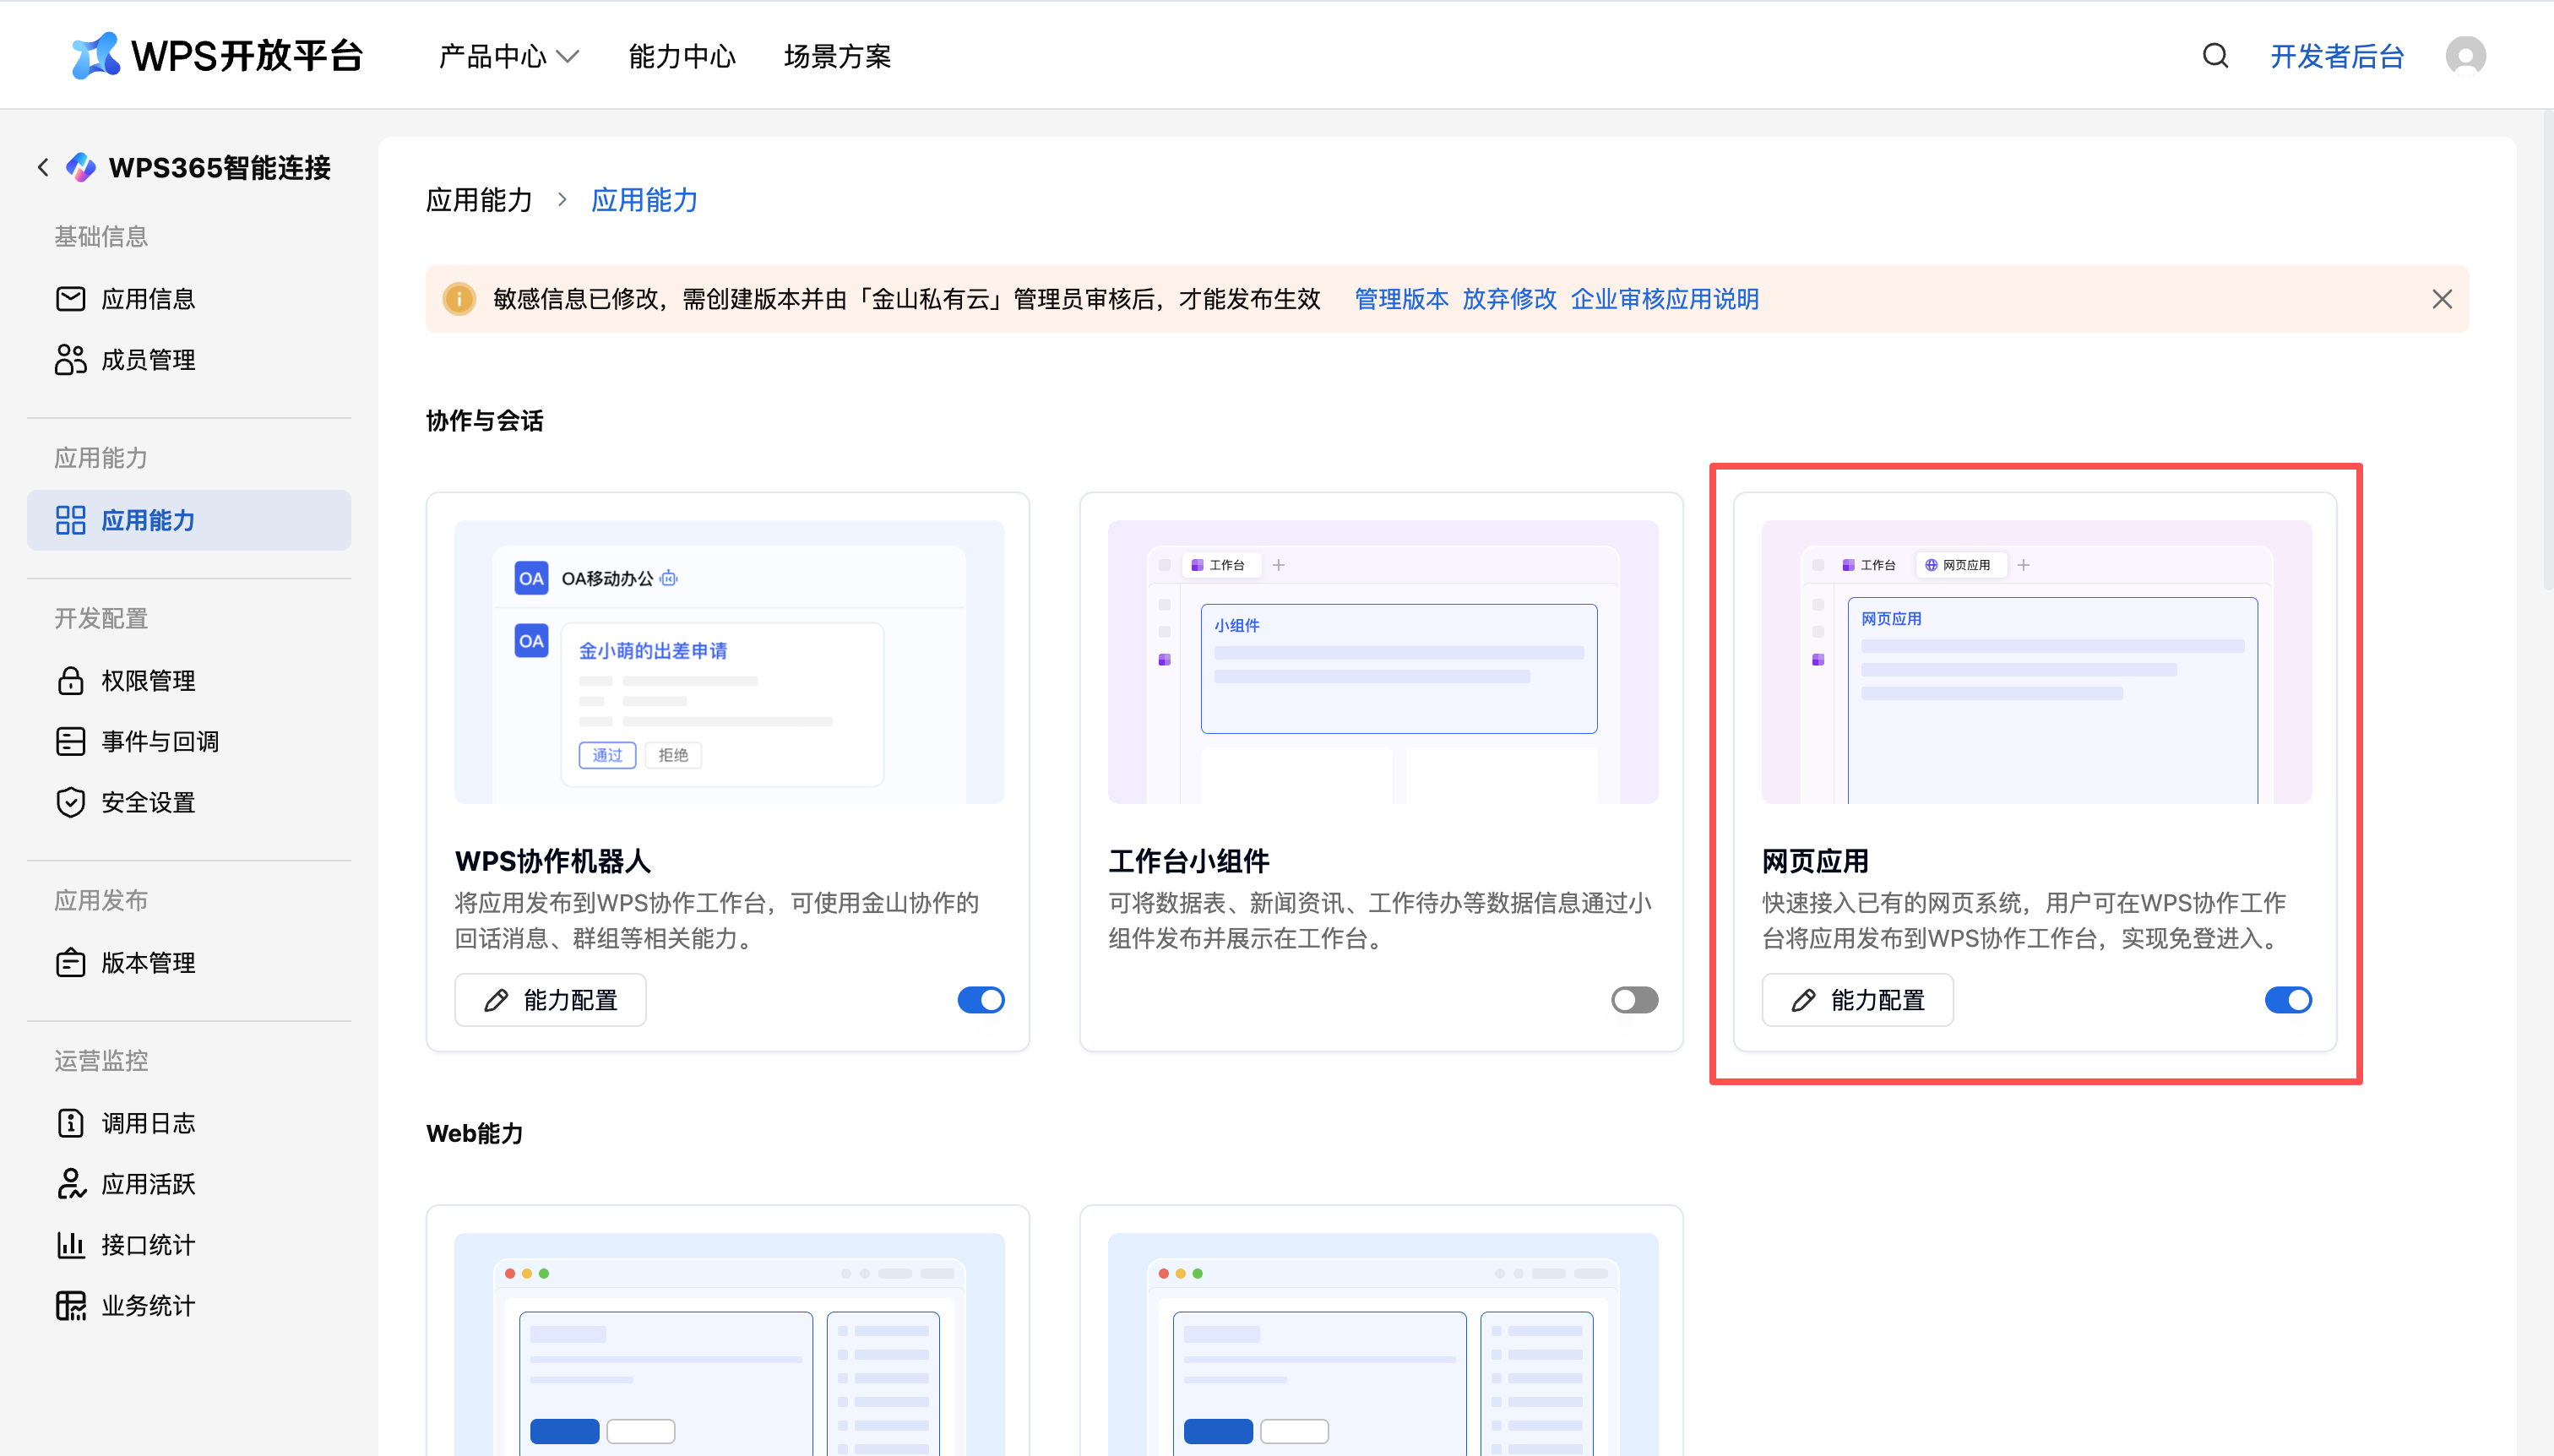Screen dimensions: 2554x1456
Task: Click the robot icon beside OA移动办公
Action: click(669, 578)
